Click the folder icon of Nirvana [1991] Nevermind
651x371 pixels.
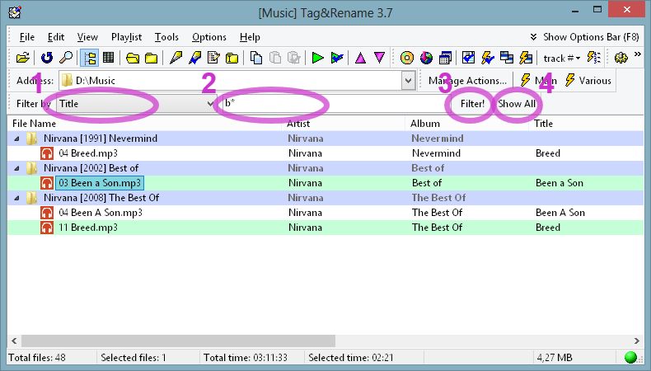click(31, 139)
